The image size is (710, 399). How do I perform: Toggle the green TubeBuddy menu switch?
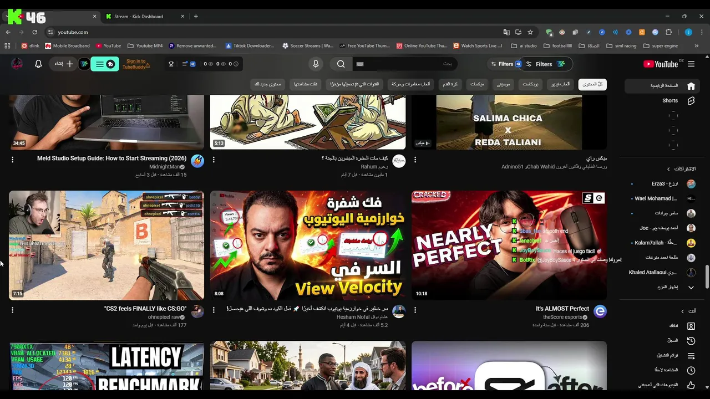click(x=104, y=64)
